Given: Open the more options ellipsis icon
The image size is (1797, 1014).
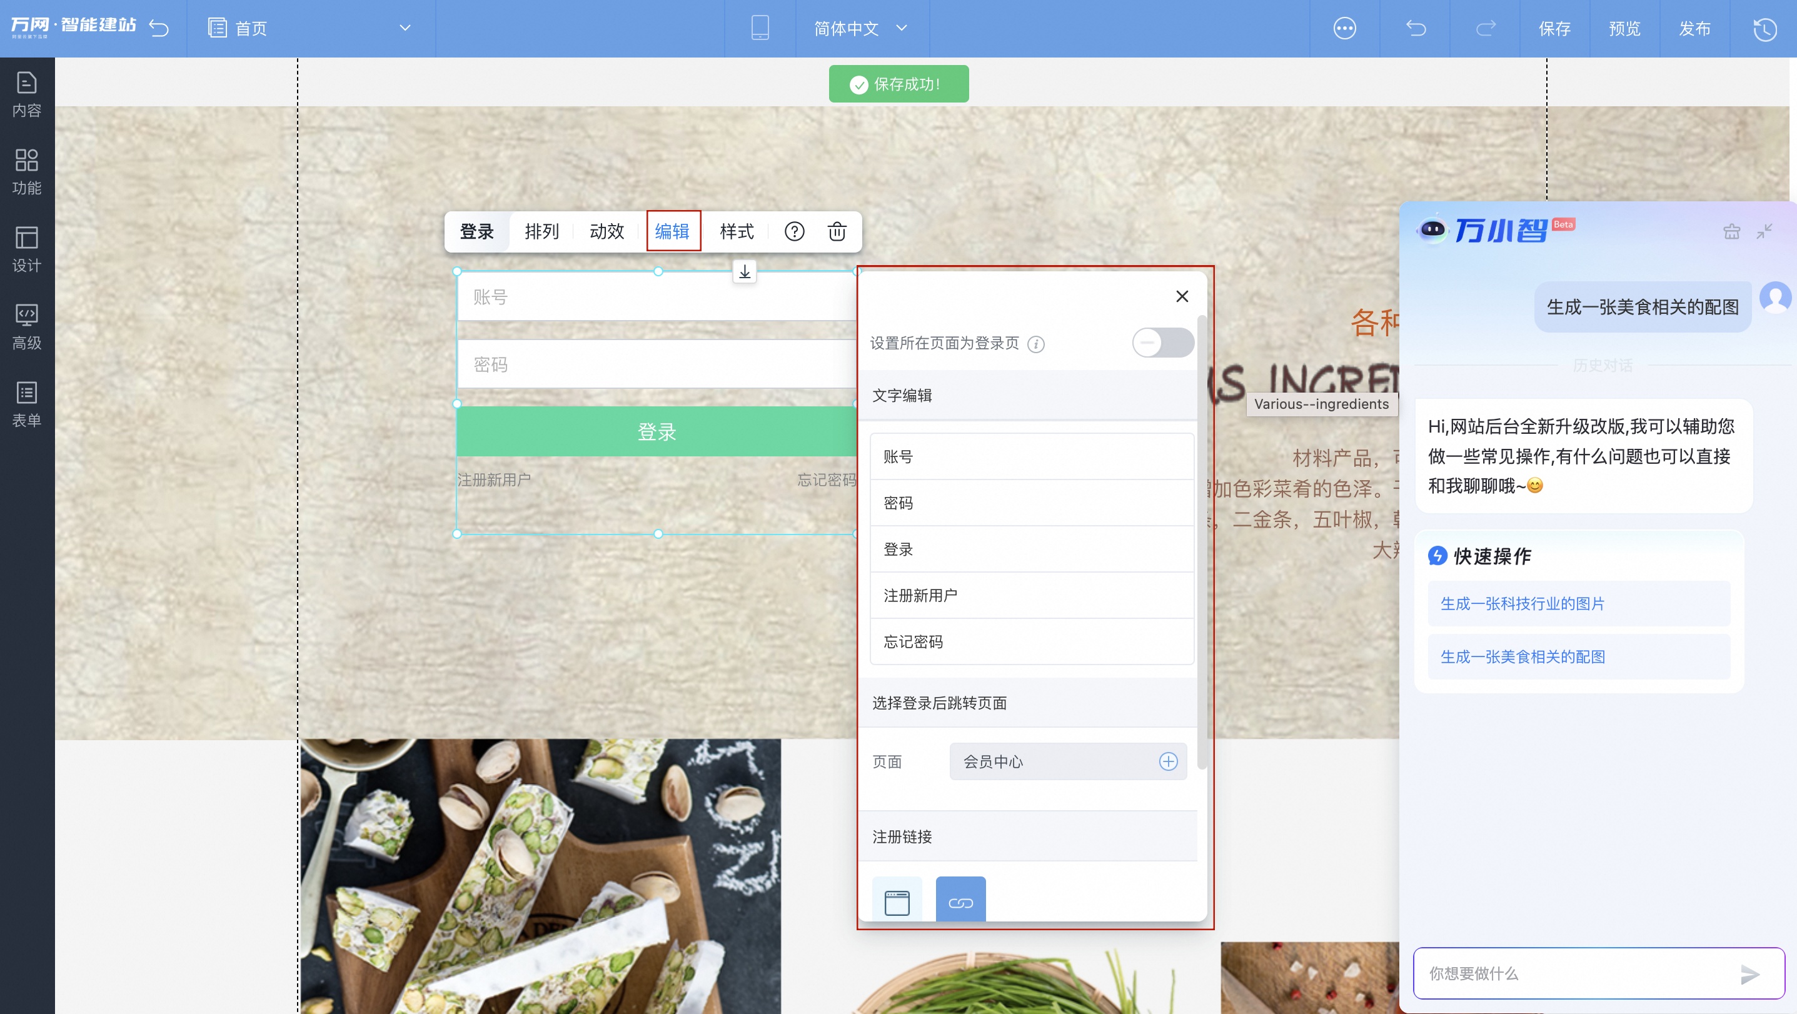Looking at the screenshot, I should (1344, 28).
